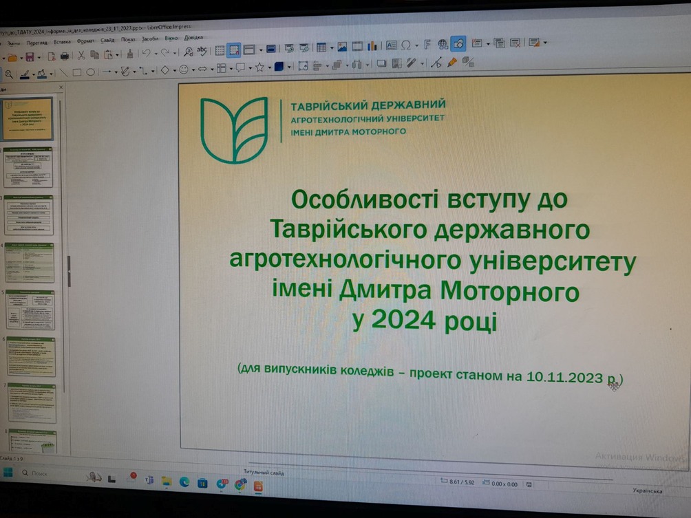
Task: Toggle Snap to Grid (highlighted)
Action: pos(233,50)
